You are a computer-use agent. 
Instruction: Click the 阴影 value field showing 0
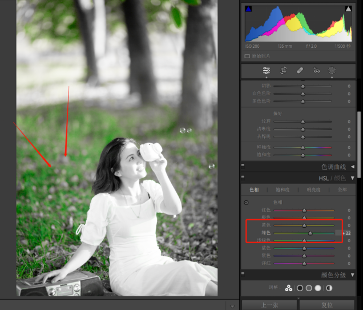tap(349, 86)
